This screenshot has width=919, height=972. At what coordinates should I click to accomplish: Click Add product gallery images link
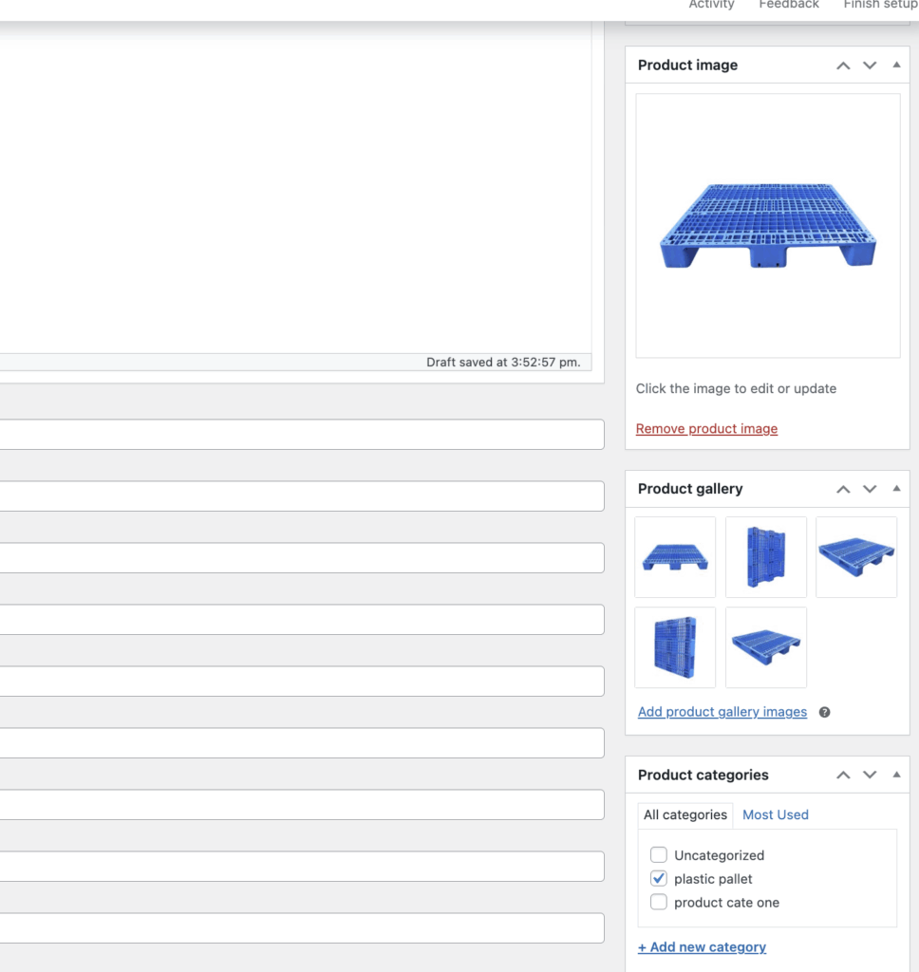coord(722,712)
